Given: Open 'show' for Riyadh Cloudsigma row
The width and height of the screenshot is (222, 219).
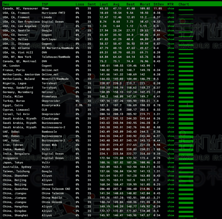Looking at the screenshot, I should pos(170,119).
